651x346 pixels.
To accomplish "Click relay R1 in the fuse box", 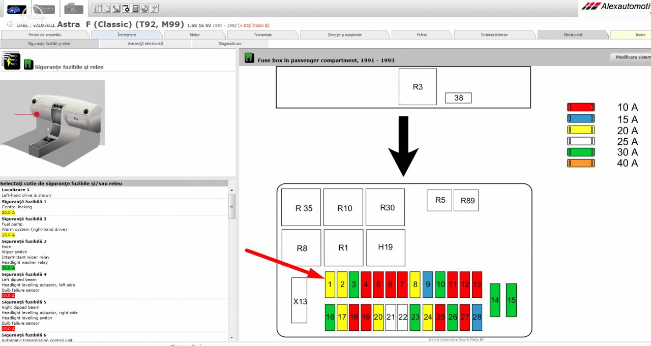I will pos(343,247).
